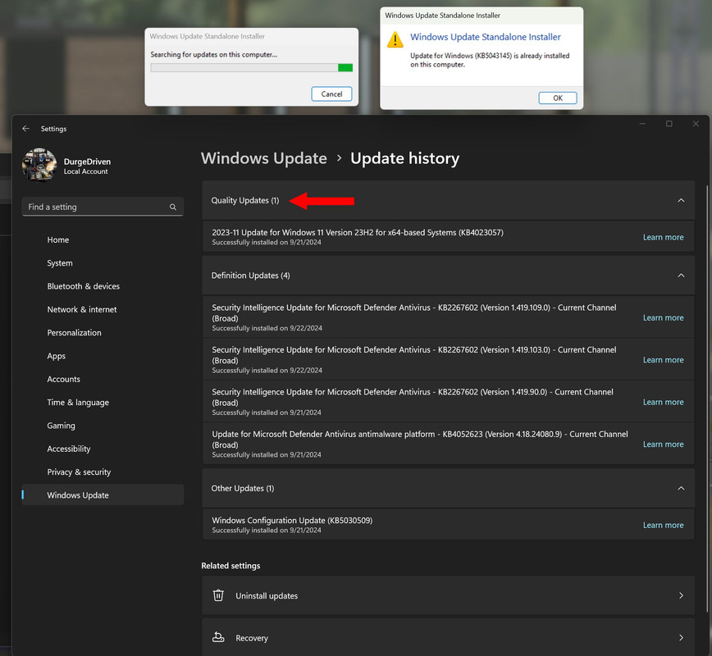
Task: Select Windows Update in the sidebar
Action: click(103, 494)
